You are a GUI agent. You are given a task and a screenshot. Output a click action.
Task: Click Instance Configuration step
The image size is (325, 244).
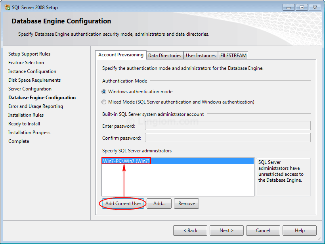point(32,71)
